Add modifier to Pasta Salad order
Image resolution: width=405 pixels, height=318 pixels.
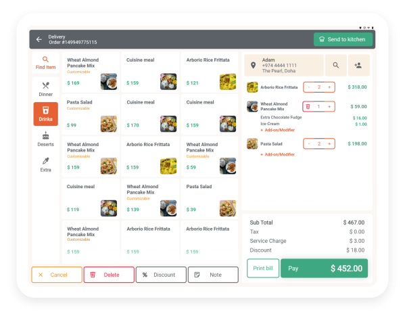(x=278, y=155)
